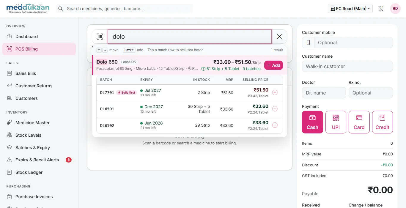Select Card as the payment method

point(359,122)
